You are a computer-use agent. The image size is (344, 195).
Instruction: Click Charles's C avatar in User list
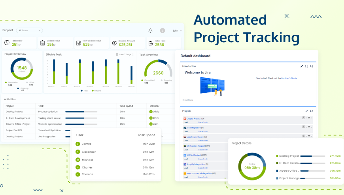click(77, 167)
